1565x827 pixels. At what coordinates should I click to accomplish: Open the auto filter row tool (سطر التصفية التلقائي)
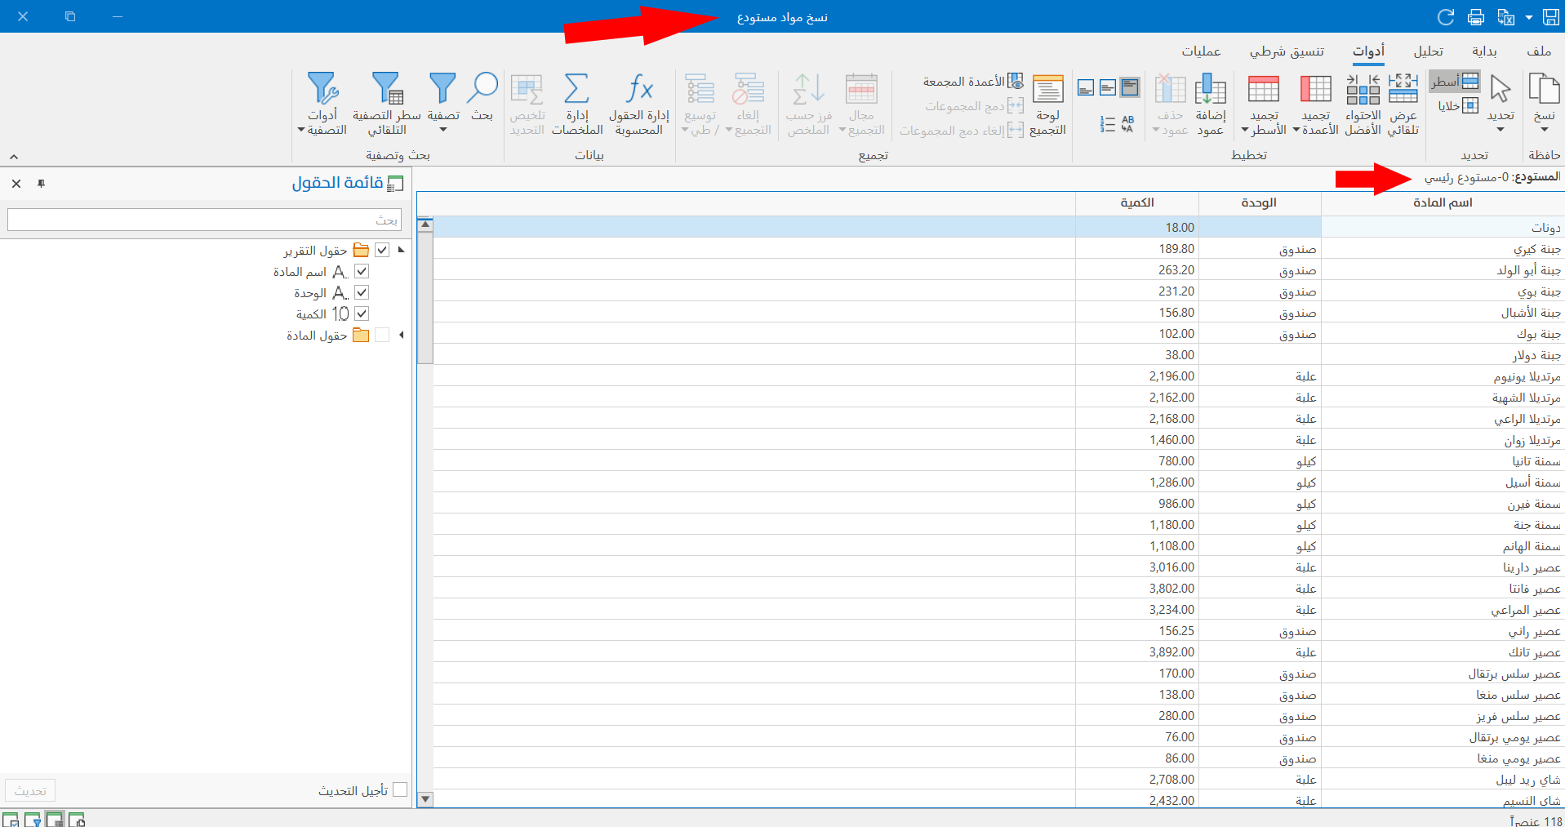tap(387, 102)
